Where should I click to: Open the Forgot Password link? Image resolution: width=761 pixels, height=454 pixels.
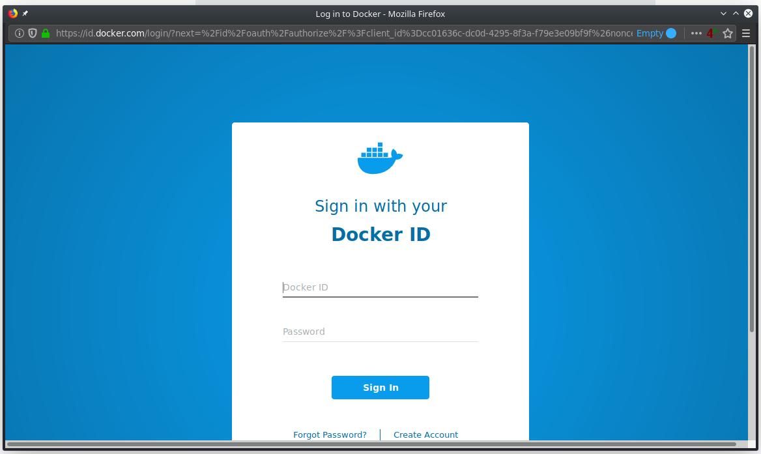[330, 434]
